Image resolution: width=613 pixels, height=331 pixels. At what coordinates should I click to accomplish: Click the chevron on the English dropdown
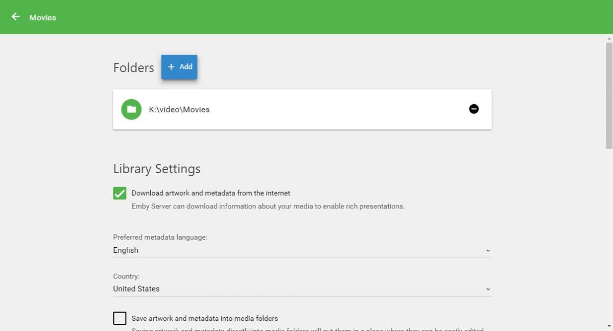[487, 251]
